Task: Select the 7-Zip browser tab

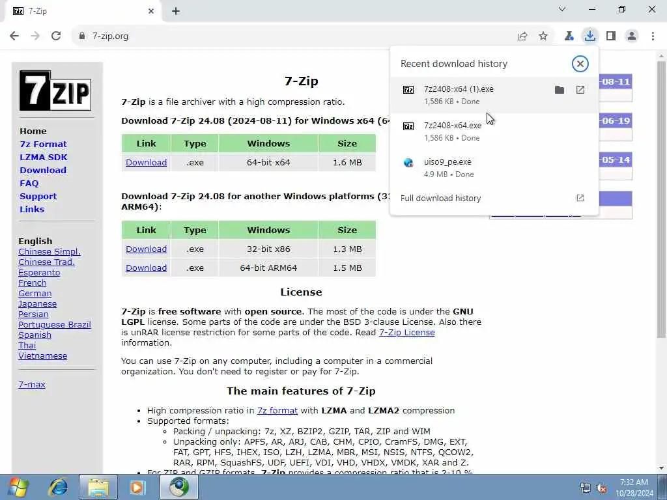Action: point(83,11)
